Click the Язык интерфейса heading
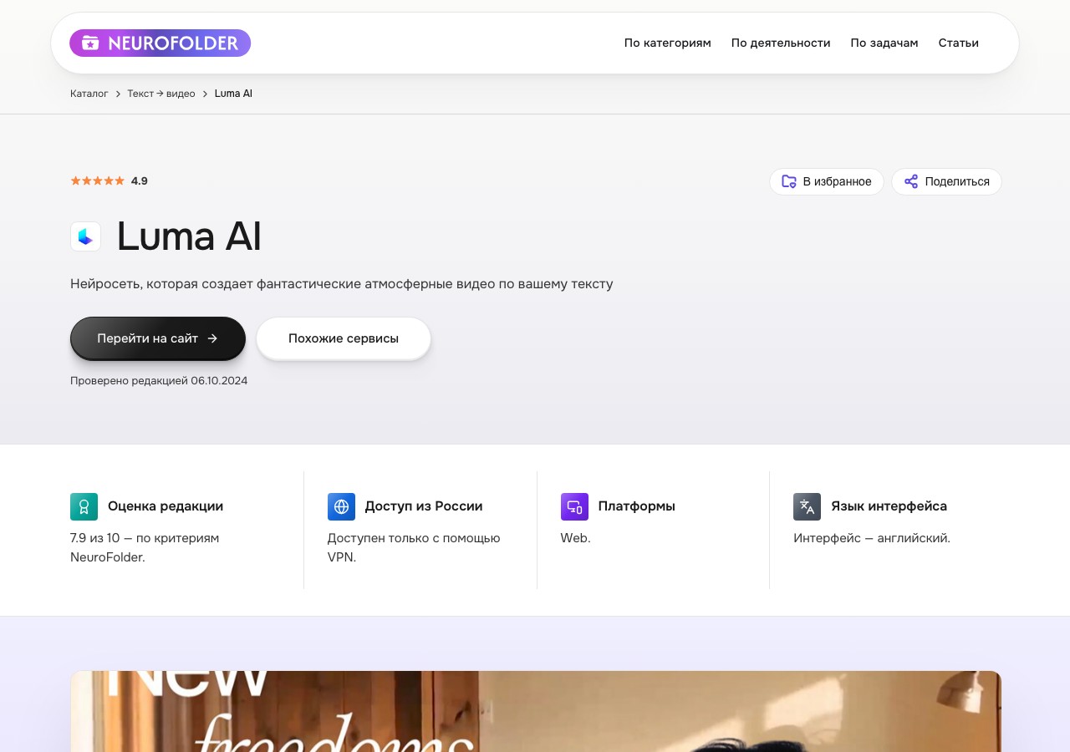 pyautogui.click(x=889, y=506)
